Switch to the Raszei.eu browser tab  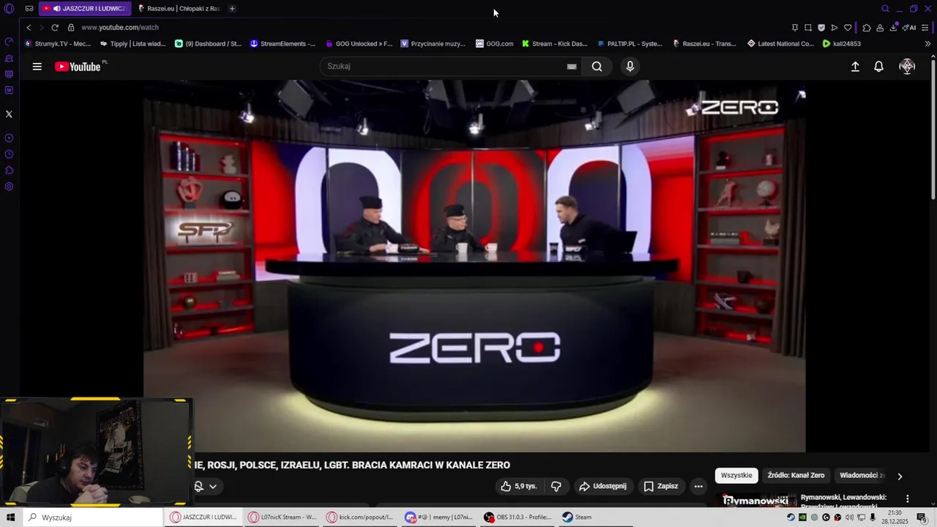click(179, 9)
